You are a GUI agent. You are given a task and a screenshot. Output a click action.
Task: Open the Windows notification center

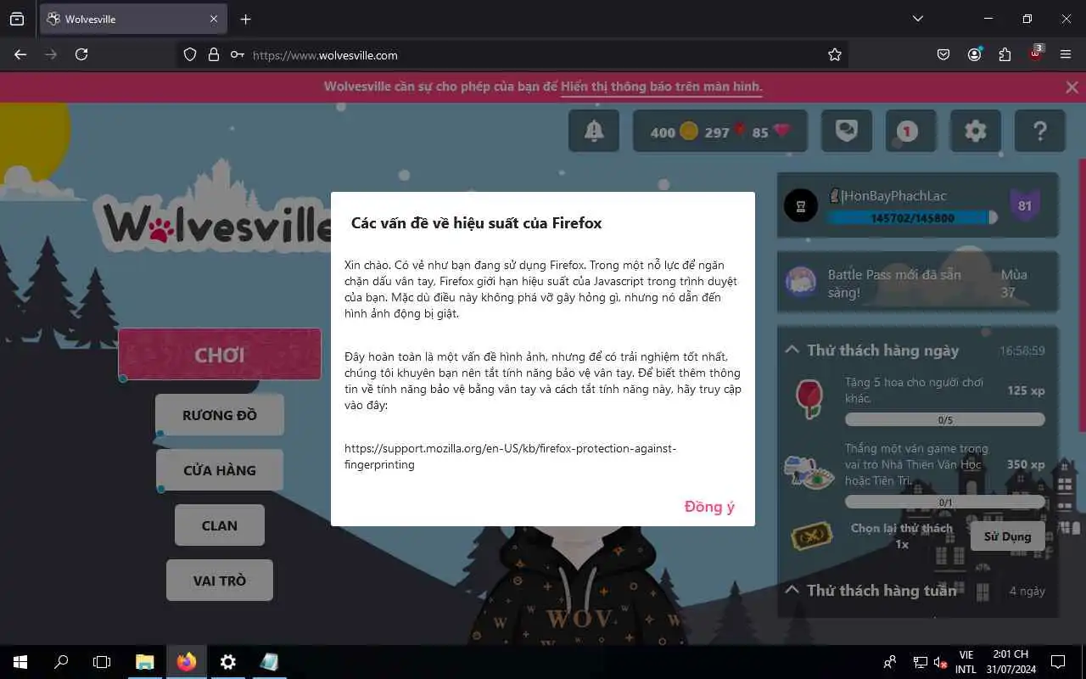(x=1058, y=662)
